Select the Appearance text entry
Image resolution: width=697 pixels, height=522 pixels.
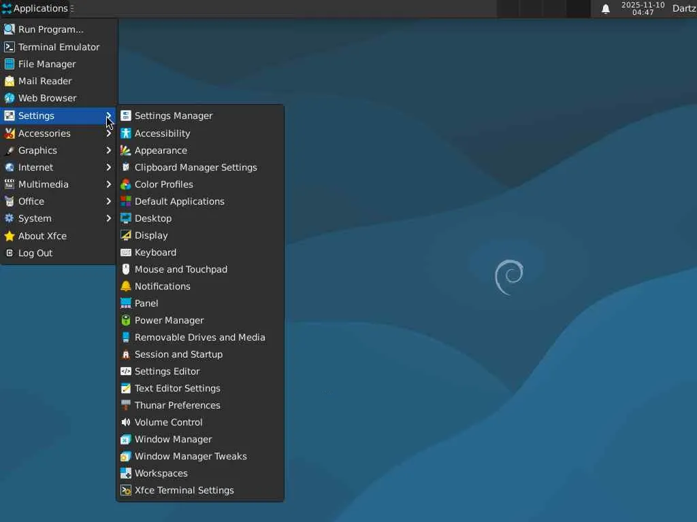click(x=161, y=150)
